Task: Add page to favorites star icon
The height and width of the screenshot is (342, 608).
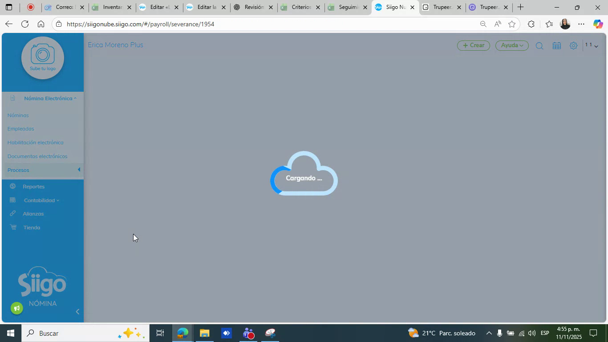Action: pos(512,24)
